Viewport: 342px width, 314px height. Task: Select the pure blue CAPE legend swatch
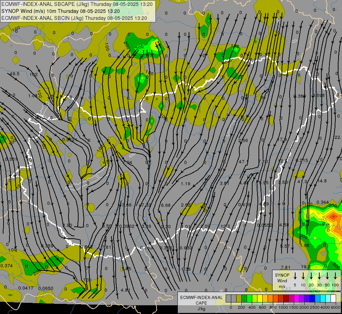[x=312, y=299]
